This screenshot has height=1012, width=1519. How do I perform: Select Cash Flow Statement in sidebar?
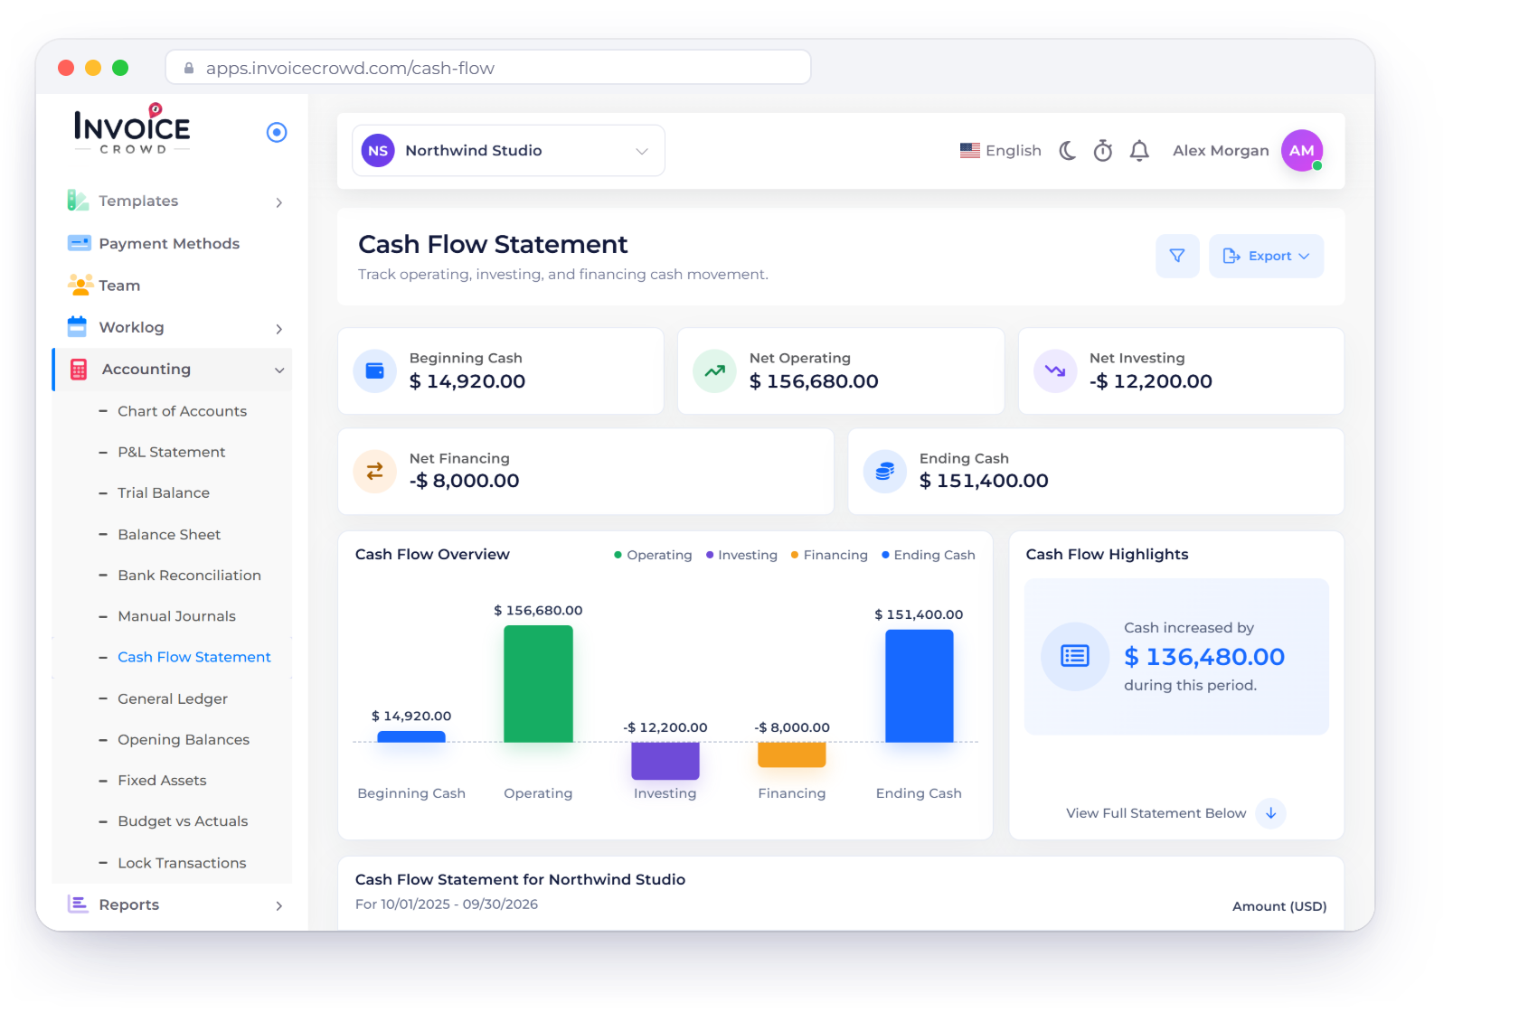click(194, 657)
